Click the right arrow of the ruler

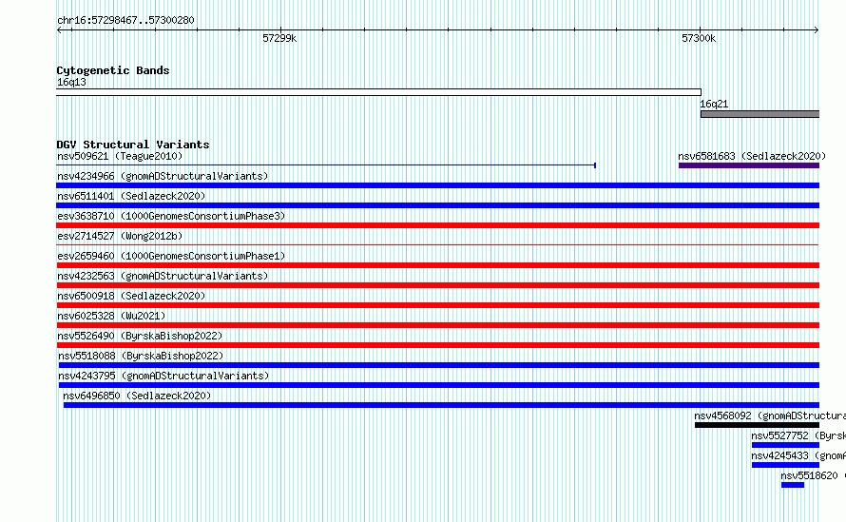(817, 30)
